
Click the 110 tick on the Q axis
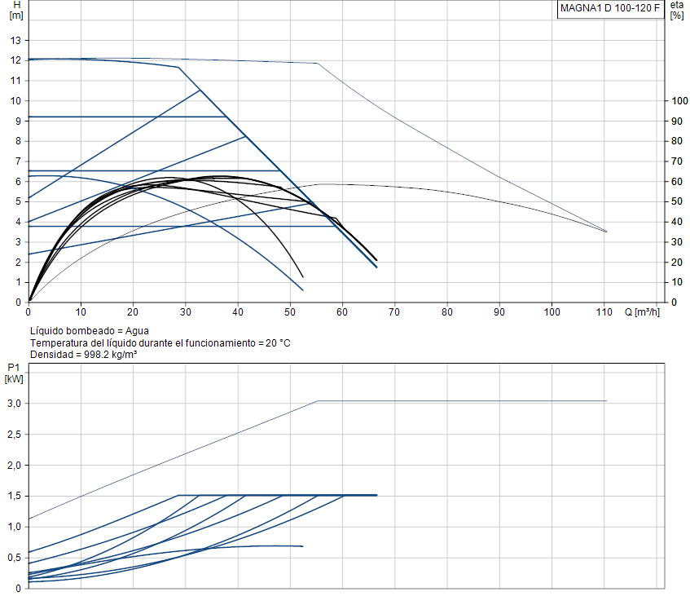click(604, 312)
